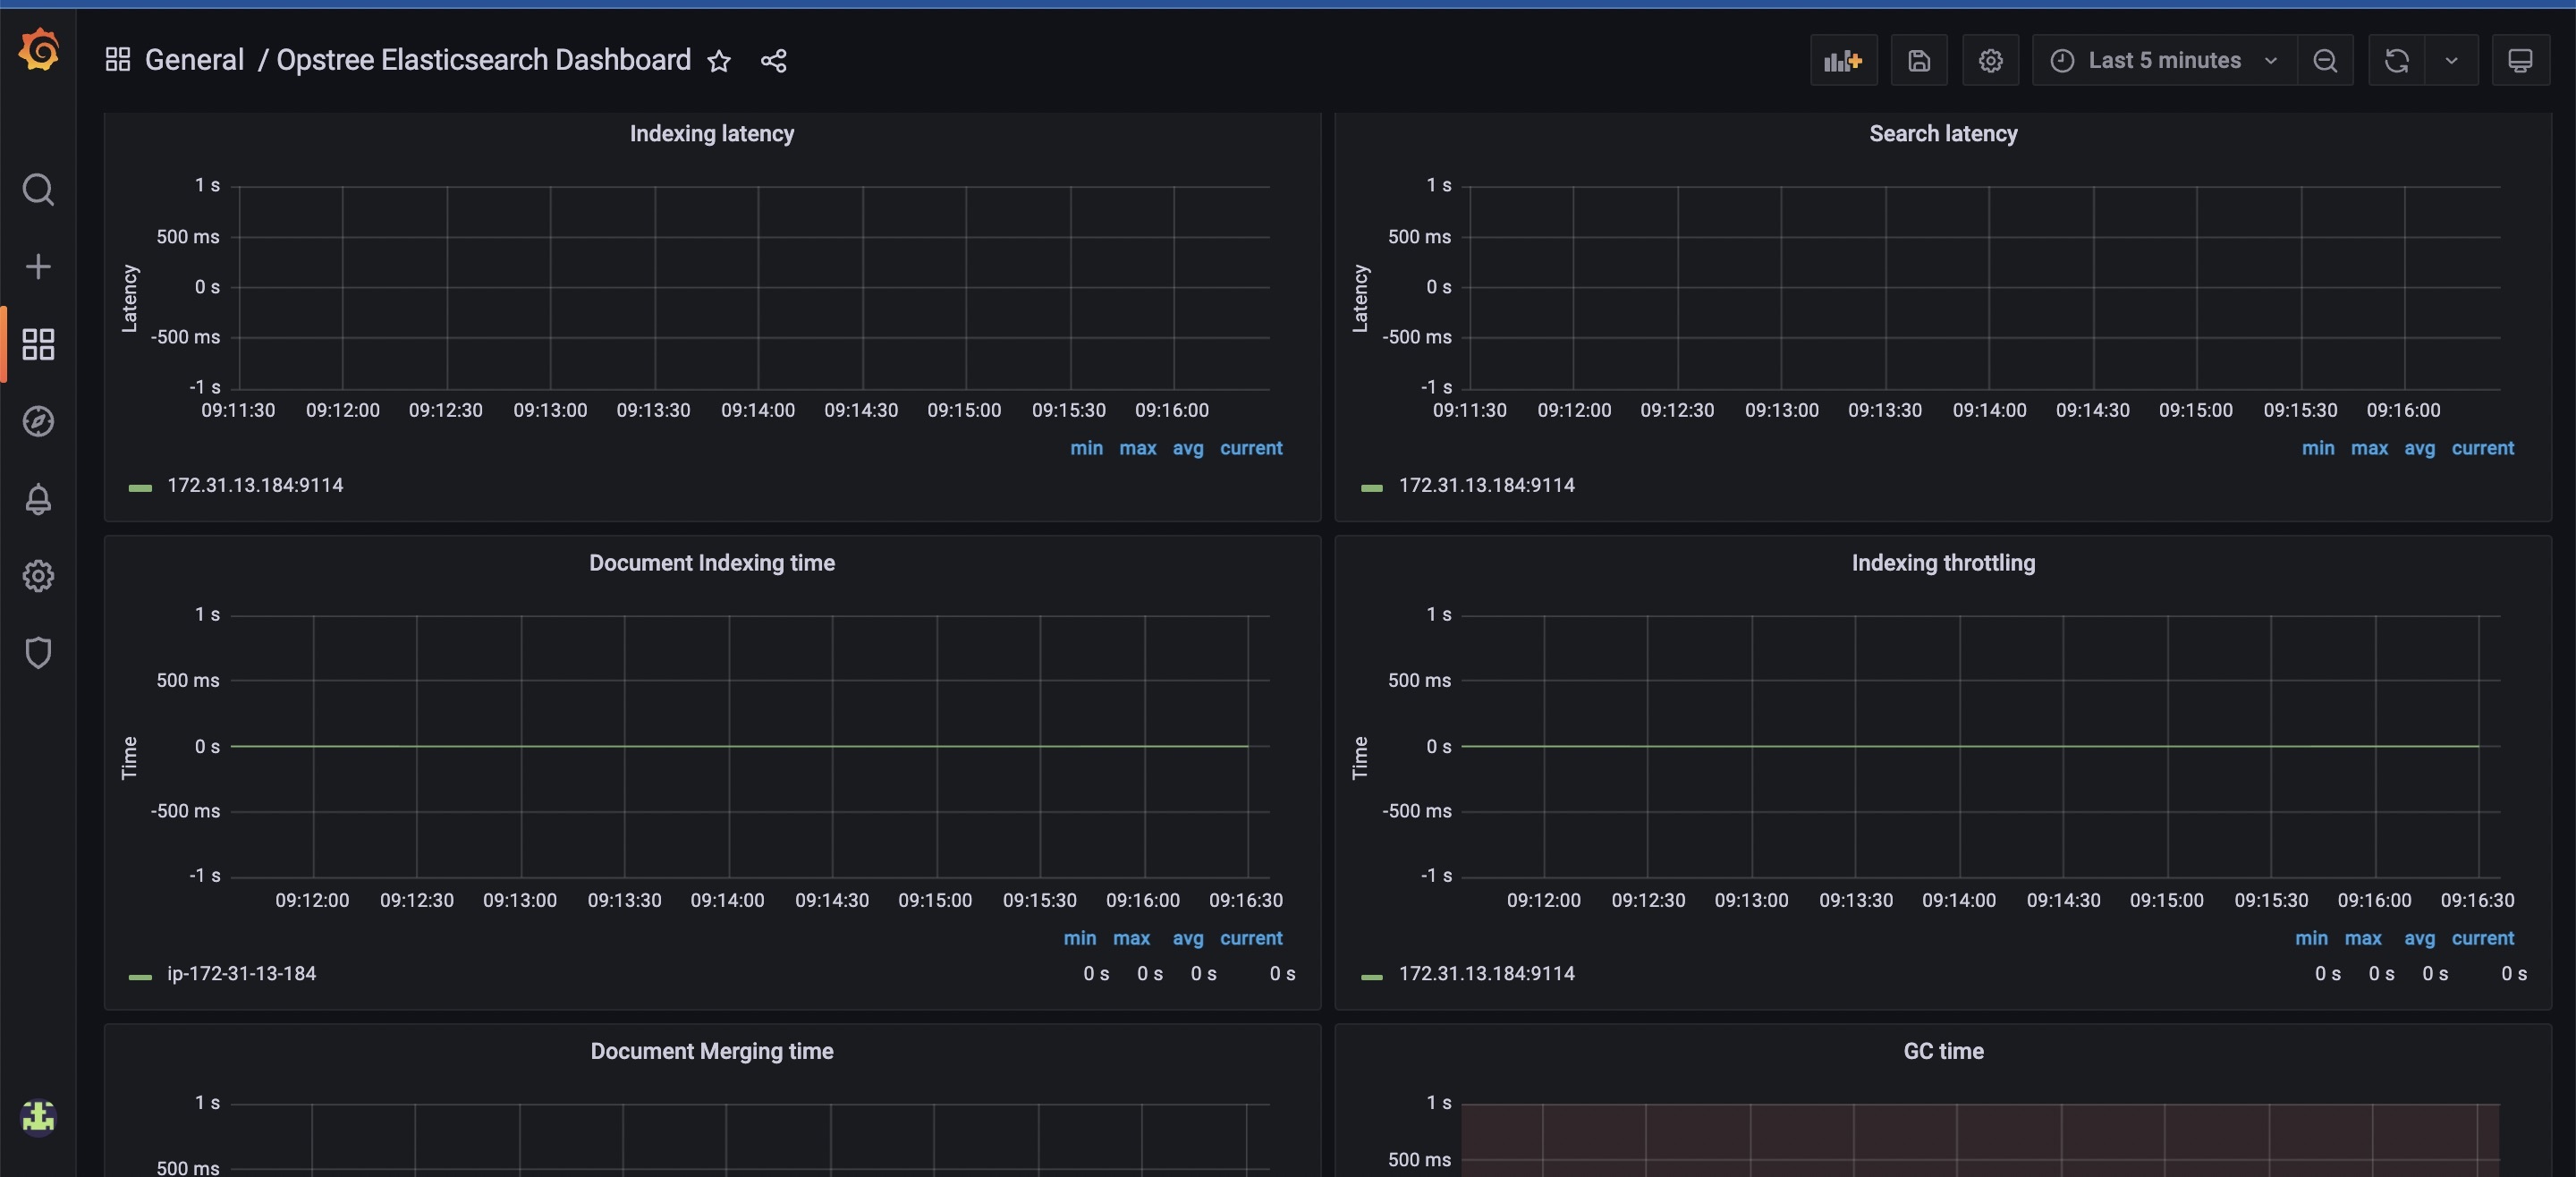
Task: Save dashboard using the disk icon
Action: tap(1918, 60)
